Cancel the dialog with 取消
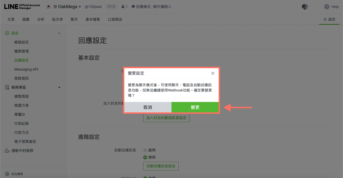343x178 pixels. [x=148, y=107]
